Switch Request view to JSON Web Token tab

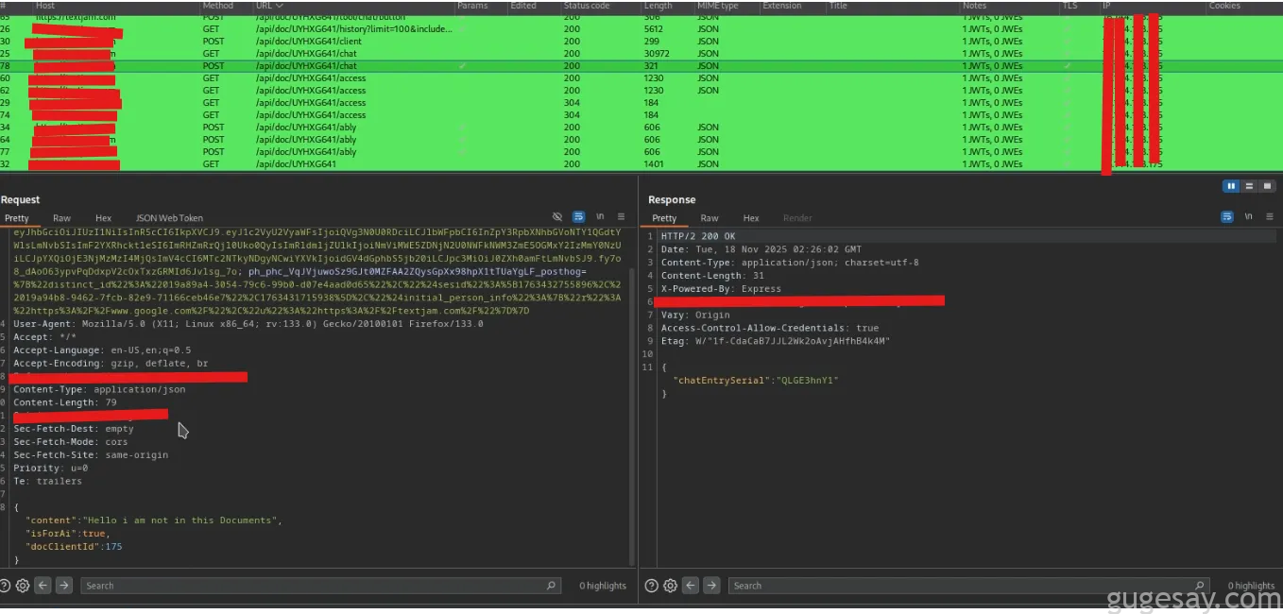click(169, 218)
